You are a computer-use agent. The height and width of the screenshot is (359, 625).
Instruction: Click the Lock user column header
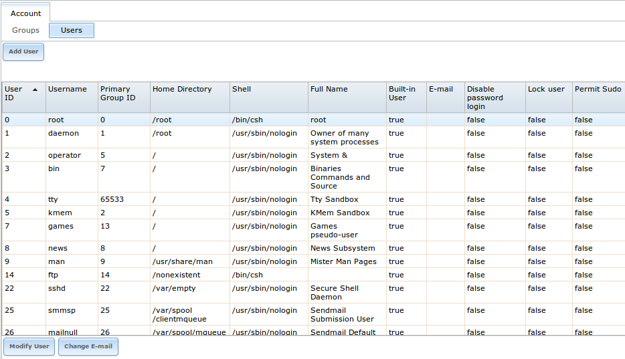[x=546, y=90]
